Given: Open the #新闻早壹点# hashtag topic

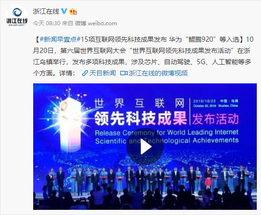Looking at the screenshot, I should click(x=60, y=39).
